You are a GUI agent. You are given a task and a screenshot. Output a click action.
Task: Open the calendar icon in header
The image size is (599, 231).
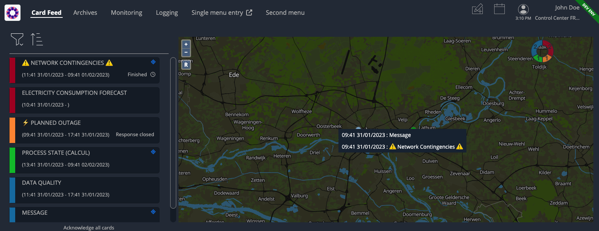tap(499, 9)
